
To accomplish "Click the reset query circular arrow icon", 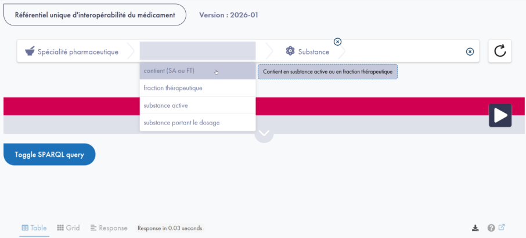I will click(499, 52).
